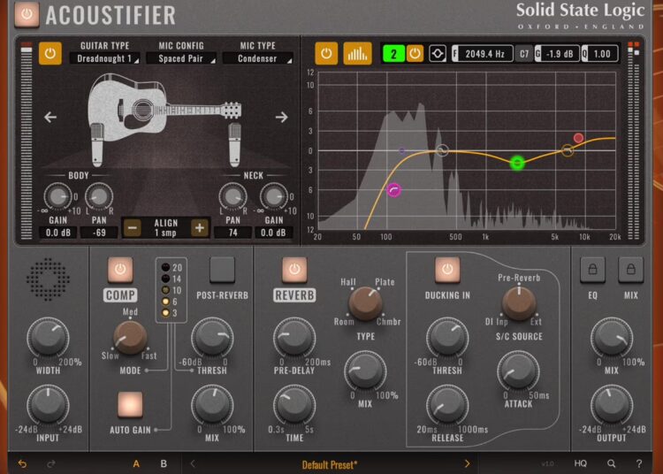Click the ducking ATTACK knob
The width and height of the screenshot is (663, 474).
point(518,371)
